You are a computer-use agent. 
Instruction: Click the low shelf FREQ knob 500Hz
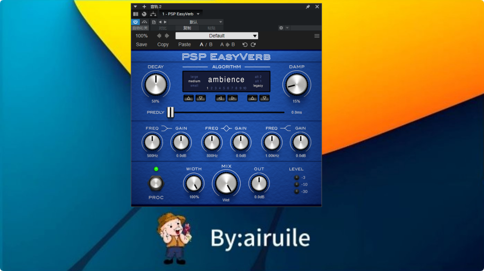pos(152,143)
